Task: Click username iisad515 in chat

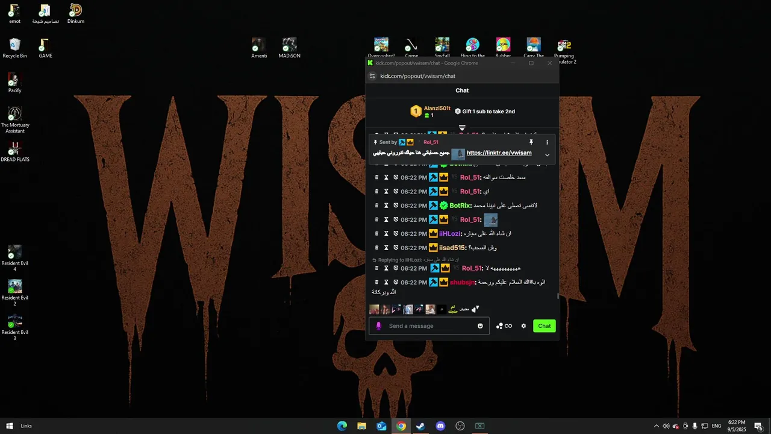Action: (x=452, y=248)
